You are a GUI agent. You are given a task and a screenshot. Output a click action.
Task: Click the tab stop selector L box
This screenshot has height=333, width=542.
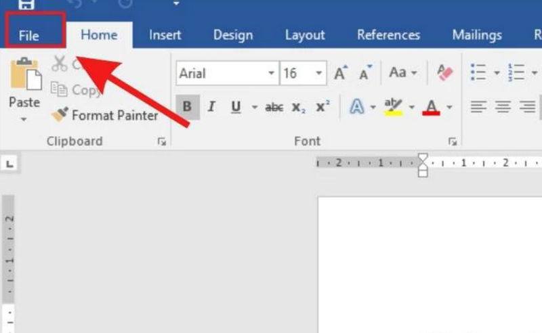(9, 163)
